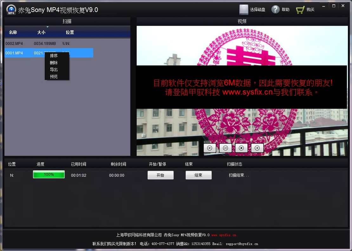Click the 00:01:02 elapsed time value
Image resolution: width=352 pixels, height=251 pixels.
pyautogui.click(x=79, y=175)
